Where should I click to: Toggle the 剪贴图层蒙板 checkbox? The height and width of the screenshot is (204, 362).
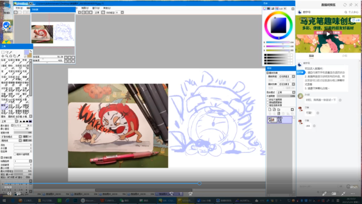[268, 102]
